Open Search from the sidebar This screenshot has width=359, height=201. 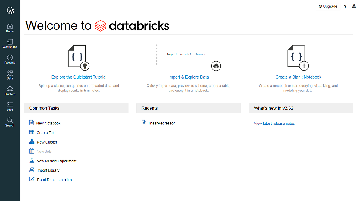(x=10, y=122)
